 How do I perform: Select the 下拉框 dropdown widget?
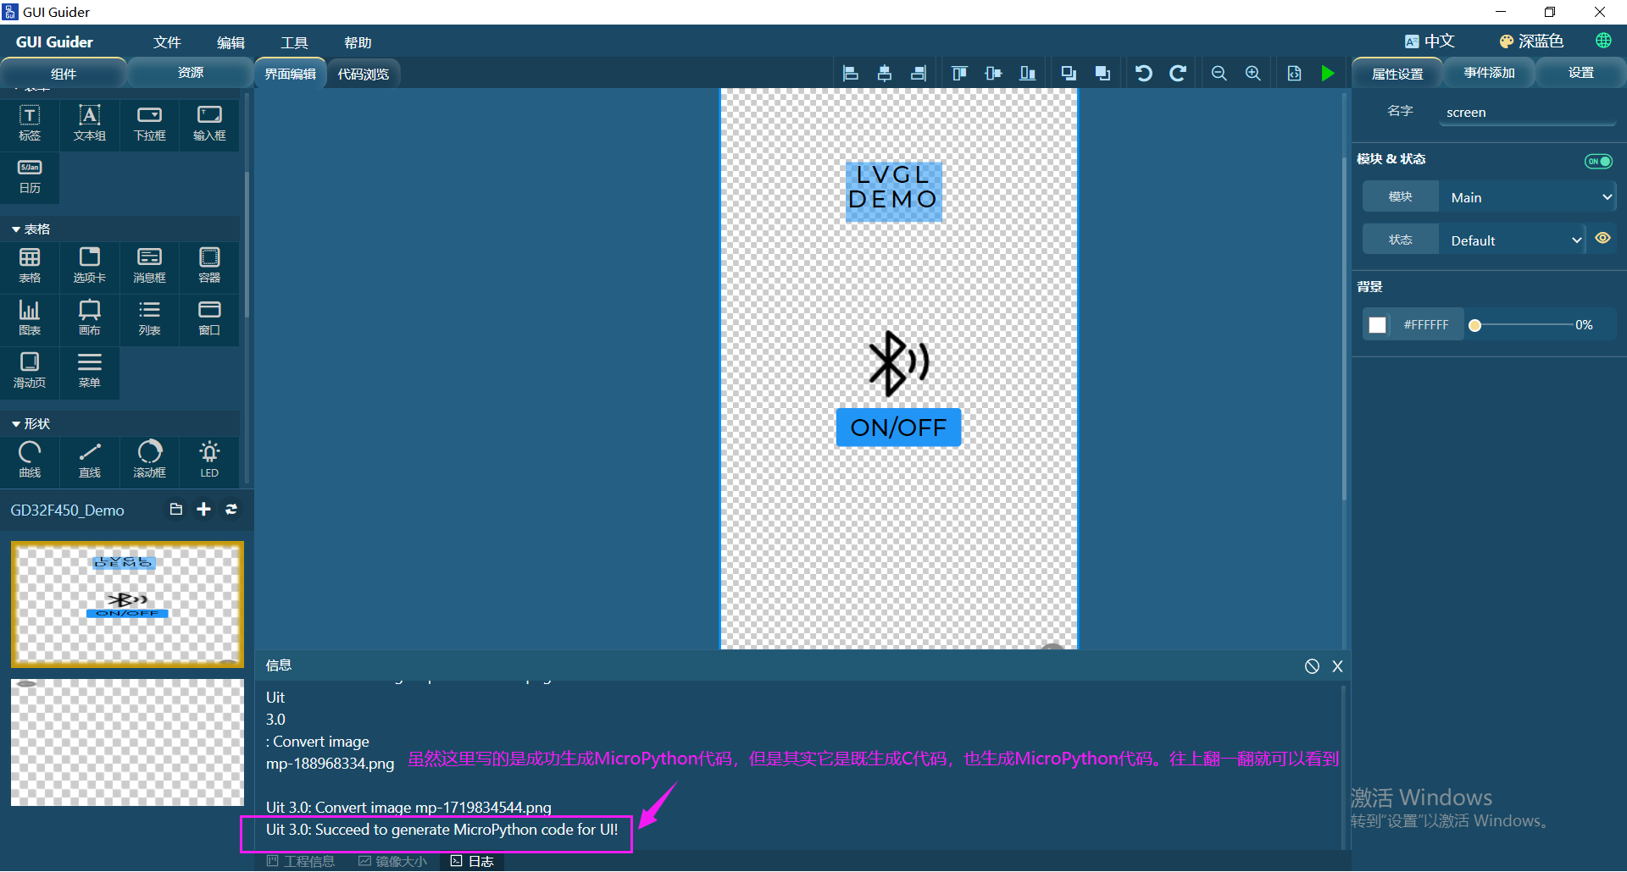(150, 124)
